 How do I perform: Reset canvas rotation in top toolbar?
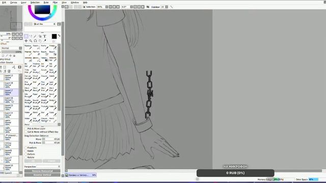coord(143,7)
